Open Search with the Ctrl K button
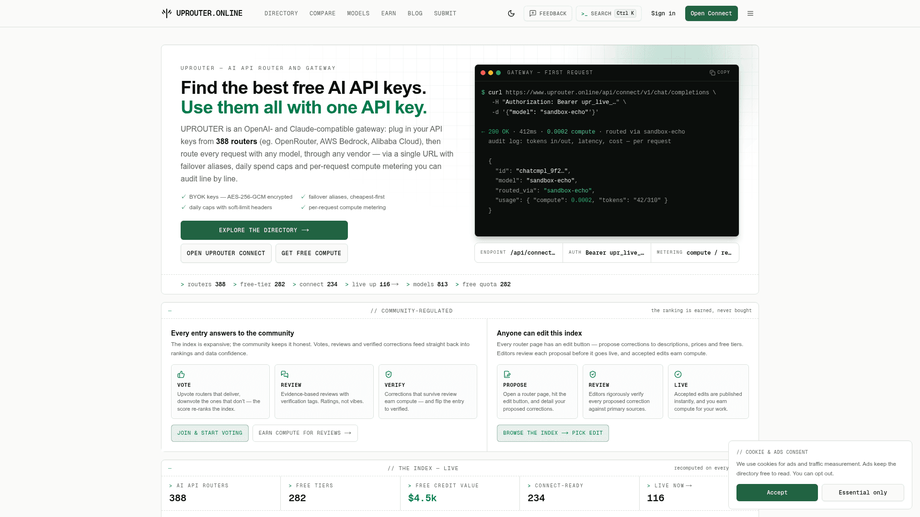The height and width of the screenshot is (517, 920). pyautogui.click(x=609, y=13)
